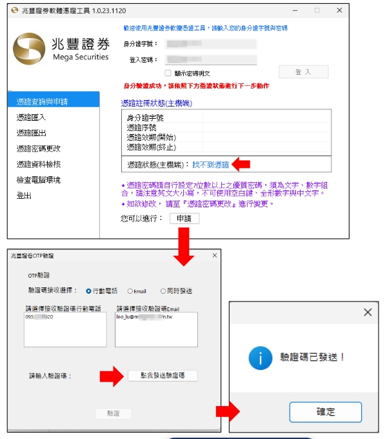Toggle the 顯示密碼明文 checkbox
The image size is (387, 439).
pyautogui.click(x=168, y=74)
